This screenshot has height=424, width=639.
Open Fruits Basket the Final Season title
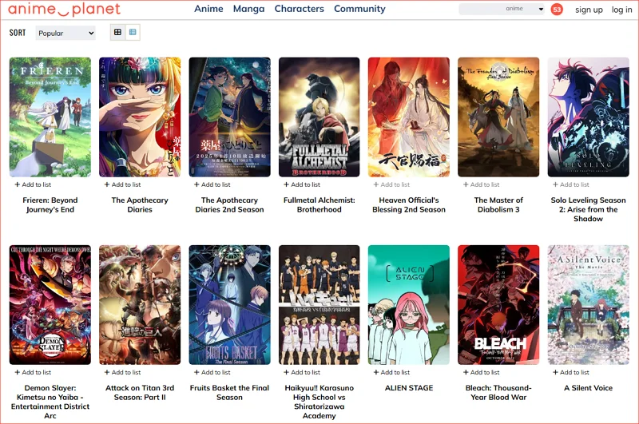(x=229, y=393)
